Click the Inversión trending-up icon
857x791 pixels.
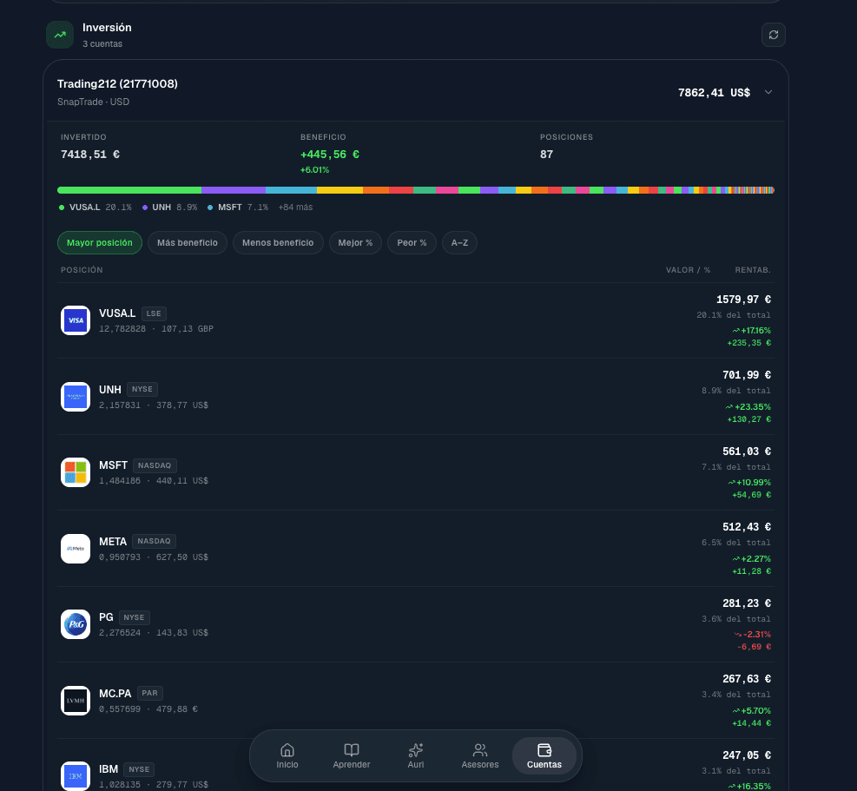[60, 35]
